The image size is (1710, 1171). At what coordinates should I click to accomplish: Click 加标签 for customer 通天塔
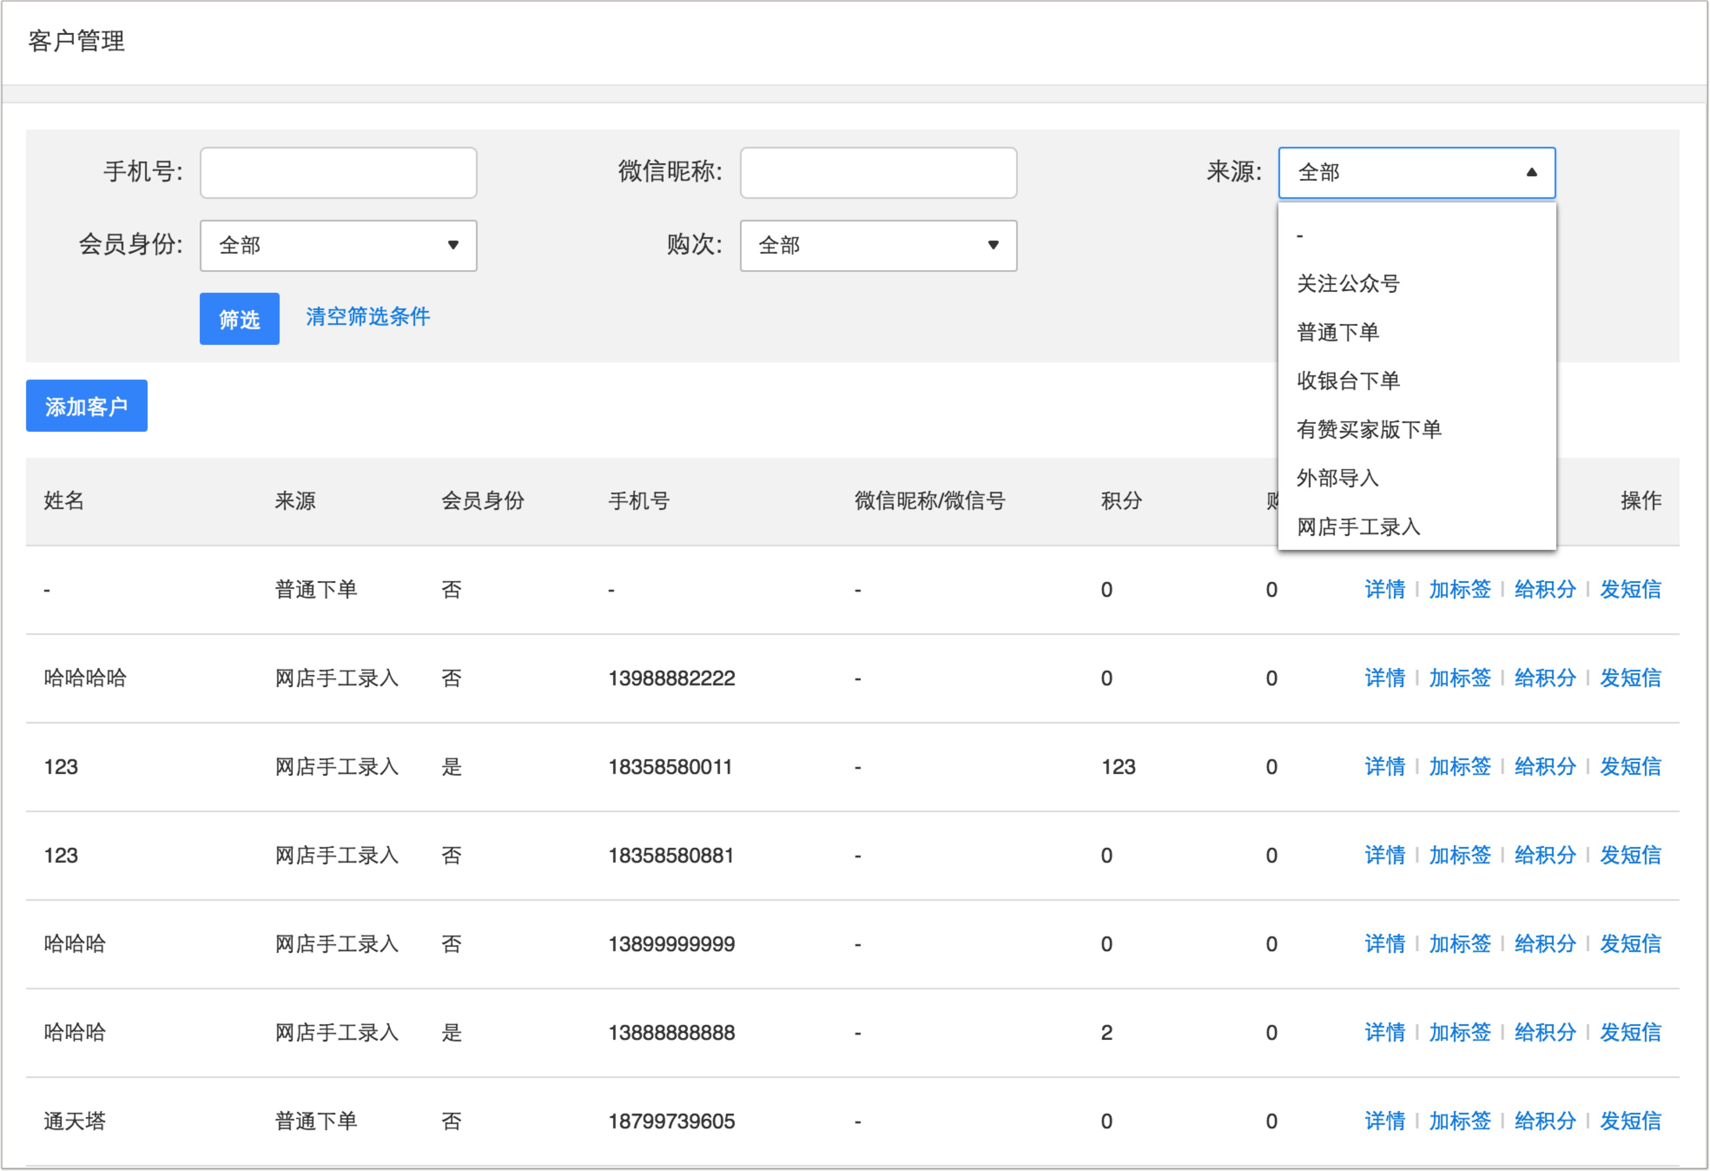(1459, 1121)
